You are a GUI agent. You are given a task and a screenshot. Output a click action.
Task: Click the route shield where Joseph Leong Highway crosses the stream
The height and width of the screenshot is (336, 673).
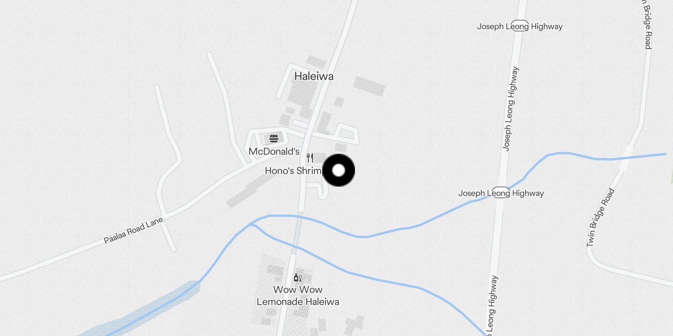coord(501,193)
